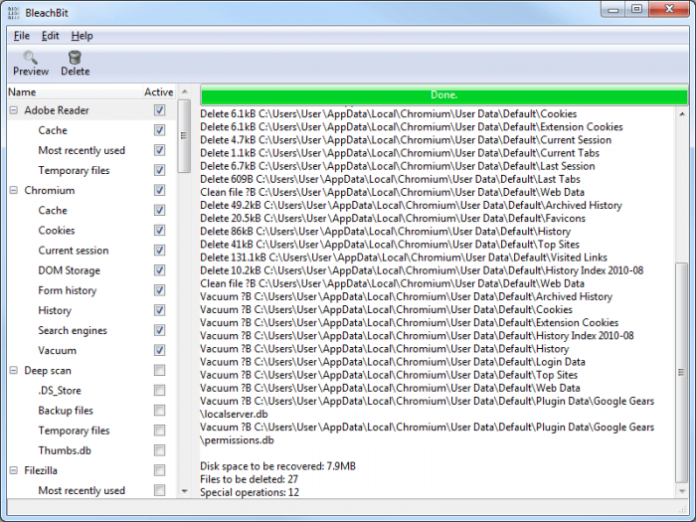The image size is (696, 522).
Task: Select Adobe Reader in the cleaner list
Action: click(x=57, y=110)
